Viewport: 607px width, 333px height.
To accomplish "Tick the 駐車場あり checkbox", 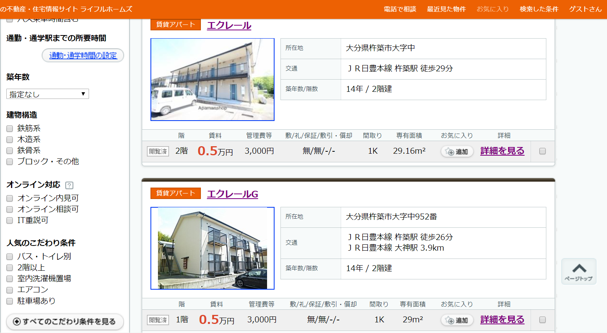I will click(10, 301).
